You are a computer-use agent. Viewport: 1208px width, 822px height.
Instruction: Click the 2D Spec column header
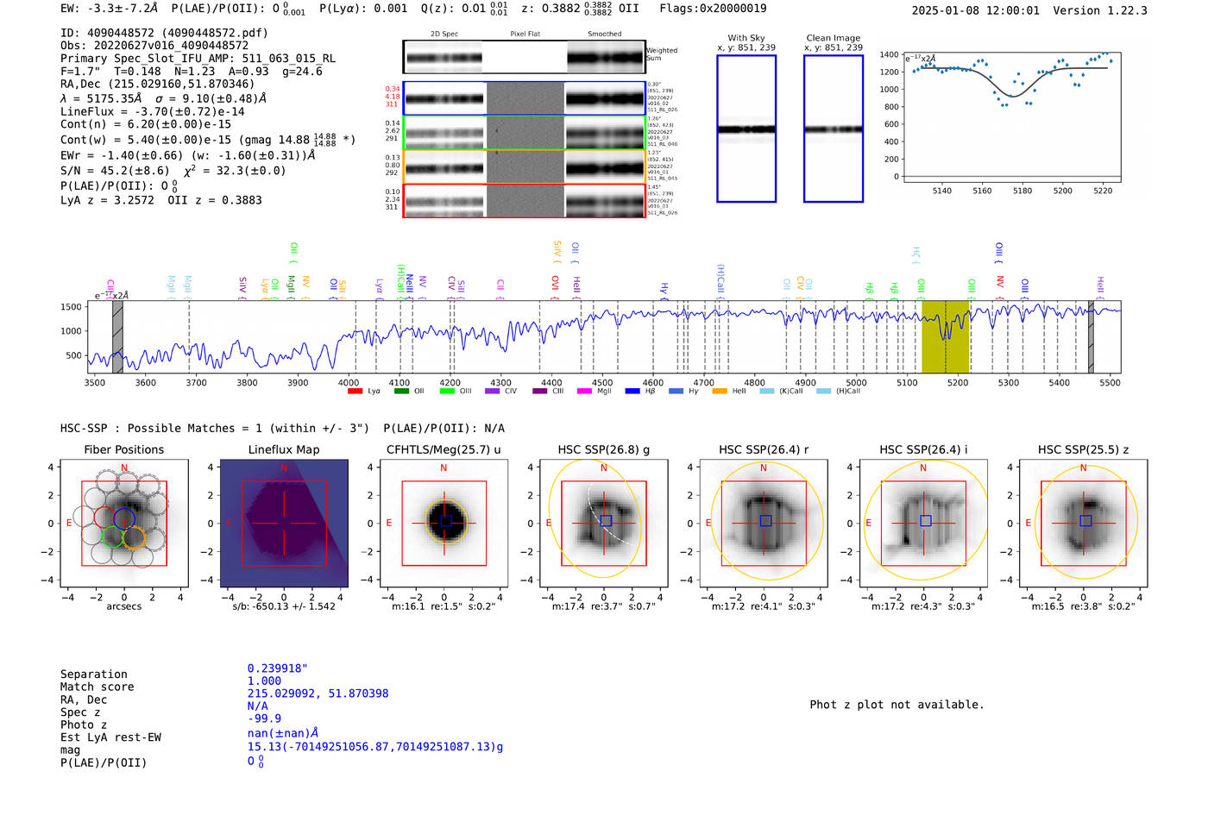[x=444, y=35]
